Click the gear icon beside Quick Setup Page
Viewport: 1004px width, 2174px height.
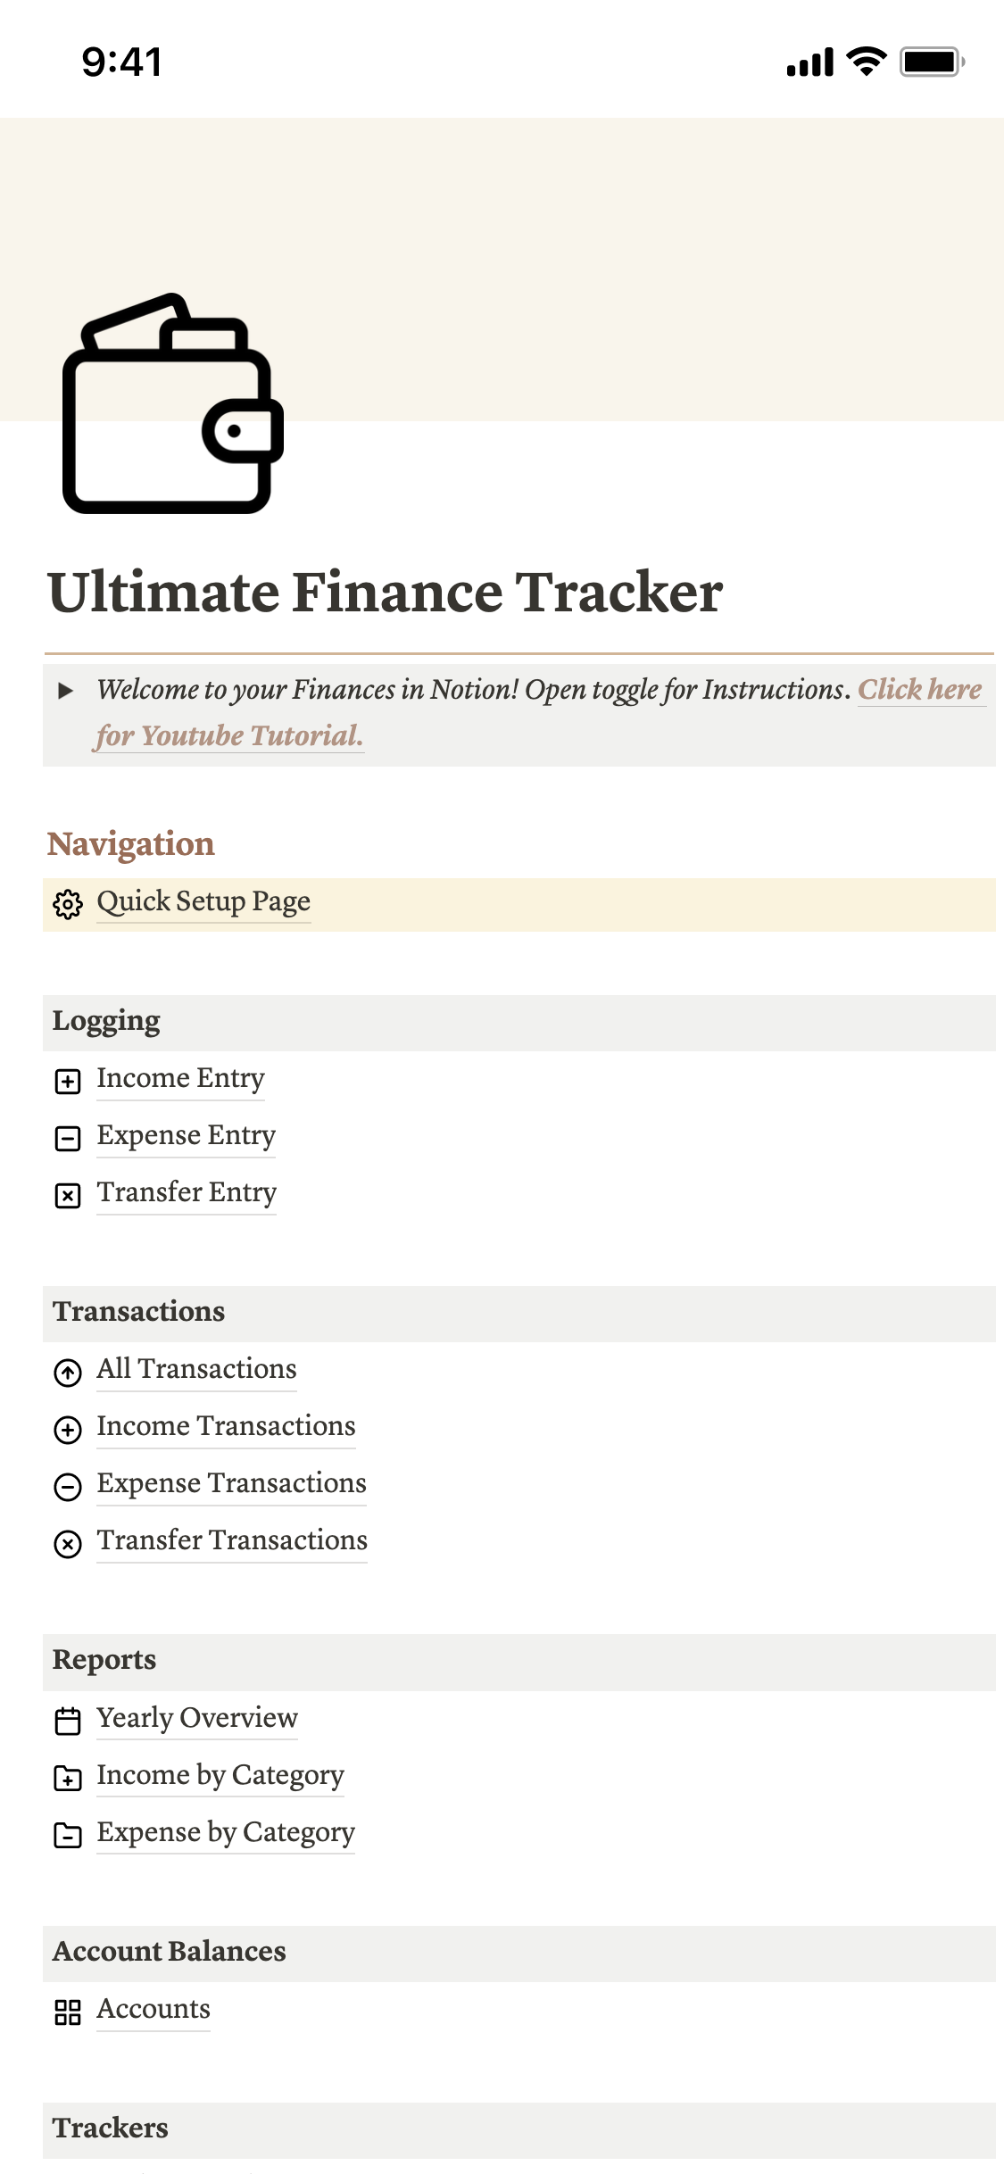tap(68, 904)
